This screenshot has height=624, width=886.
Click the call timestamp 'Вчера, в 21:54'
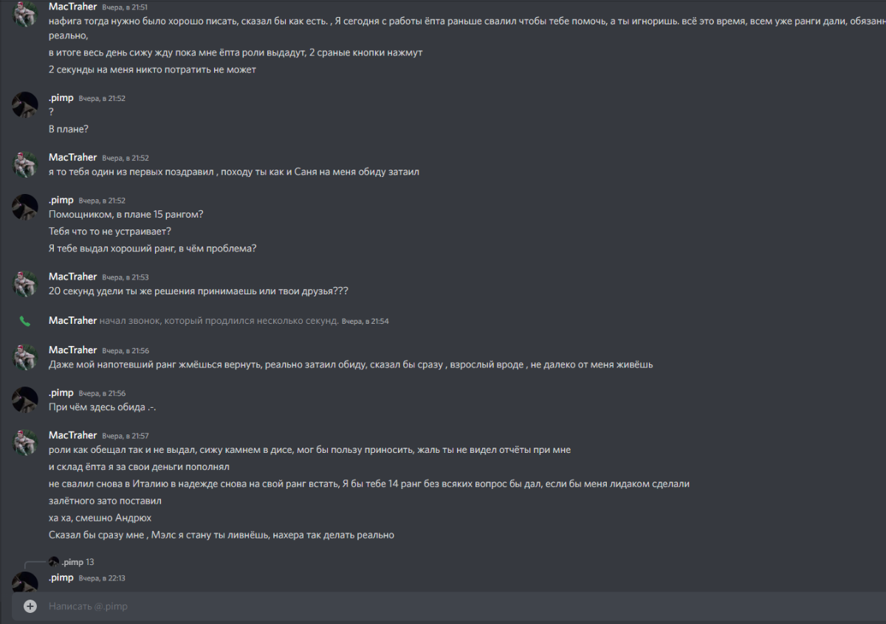(x=365, y=321)
